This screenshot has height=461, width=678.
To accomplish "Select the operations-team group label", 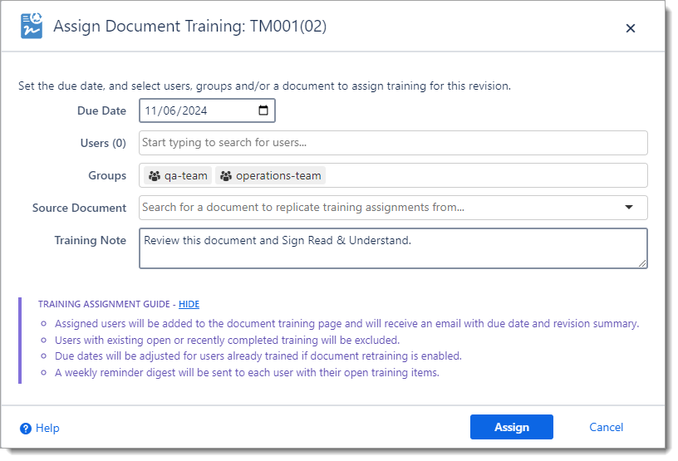I will (278, 176).
